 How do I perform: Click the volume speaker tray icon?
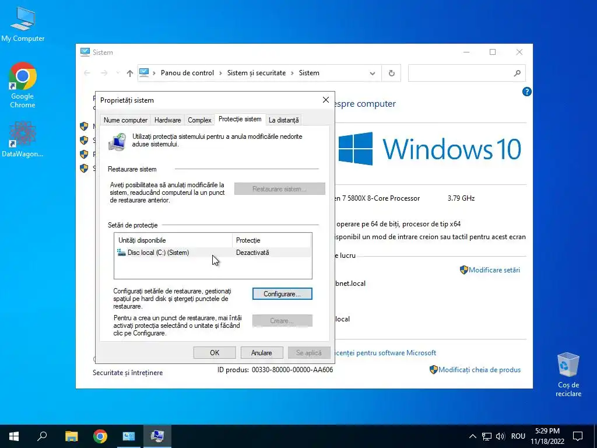500,436
